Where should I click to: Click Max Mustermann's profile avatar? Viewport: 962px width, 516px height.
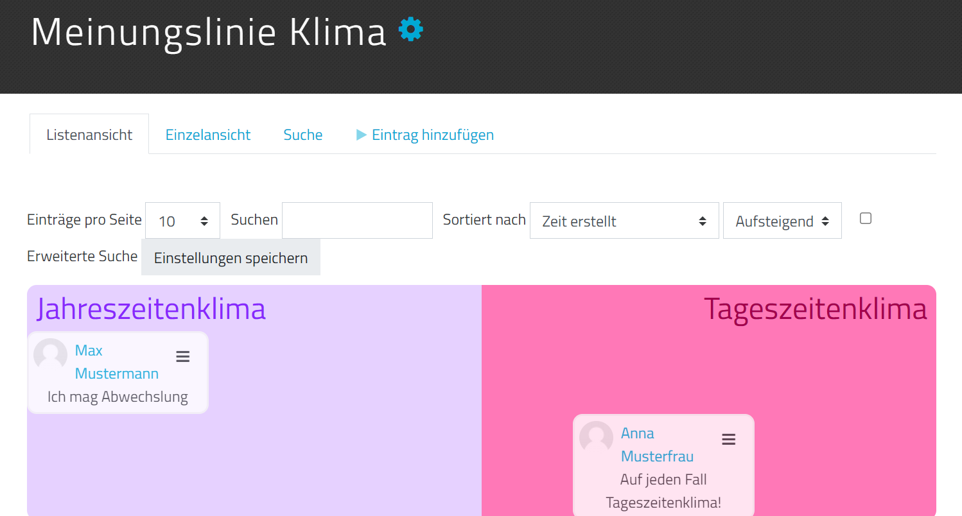51,355
